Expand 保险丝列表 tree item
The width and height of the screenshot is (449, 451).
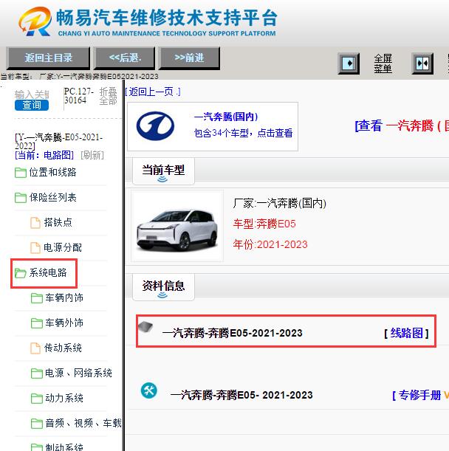(52, 198)
